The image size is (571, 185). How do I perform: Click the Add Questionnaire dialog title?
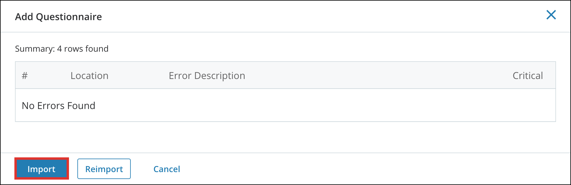[58, 17]
